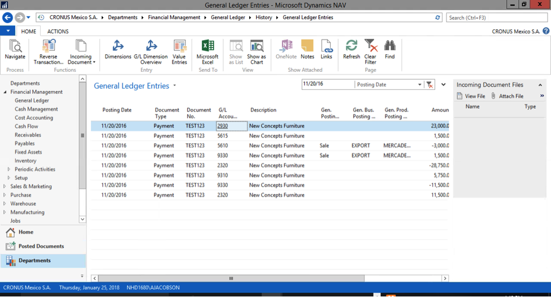Send list to Microsoft Excel
This screenshot has height=297, width=551.
click(207, 52)
